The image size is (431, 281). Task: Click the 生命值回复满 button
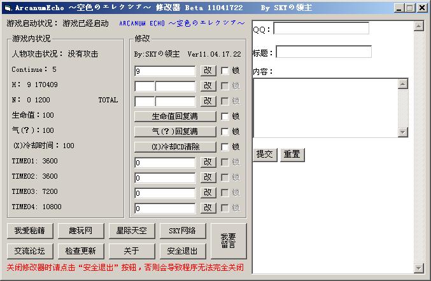(x=175, y=116)
